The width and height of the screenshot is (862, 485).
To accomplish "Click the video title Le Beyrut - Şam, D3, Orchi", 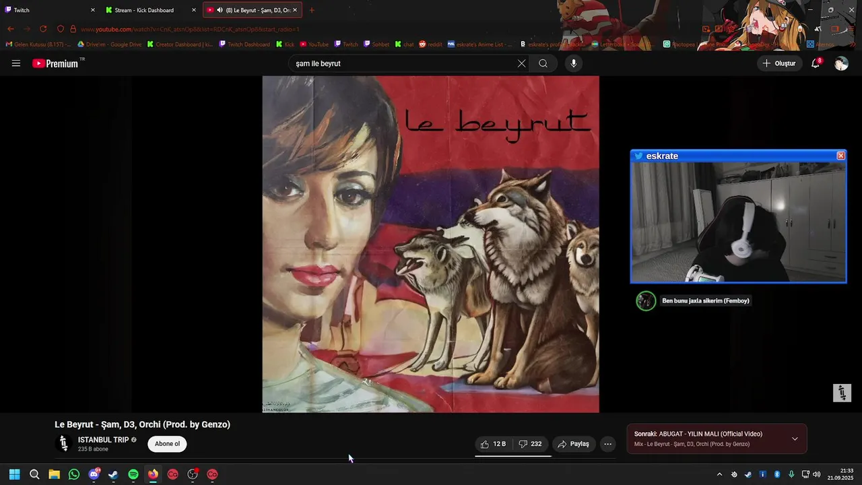I will [142, 424].
